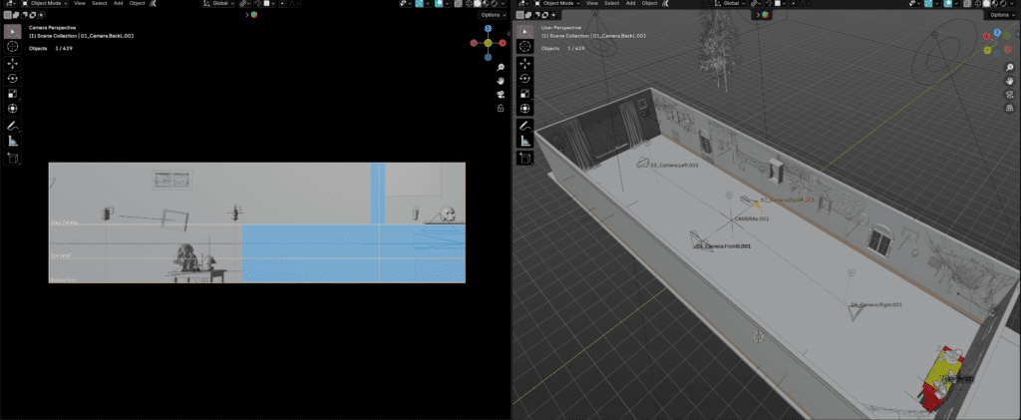Switch right viewport between perspective and orthographic
The width and height of the screenshot is (1021, 420).
point(1010,108)
